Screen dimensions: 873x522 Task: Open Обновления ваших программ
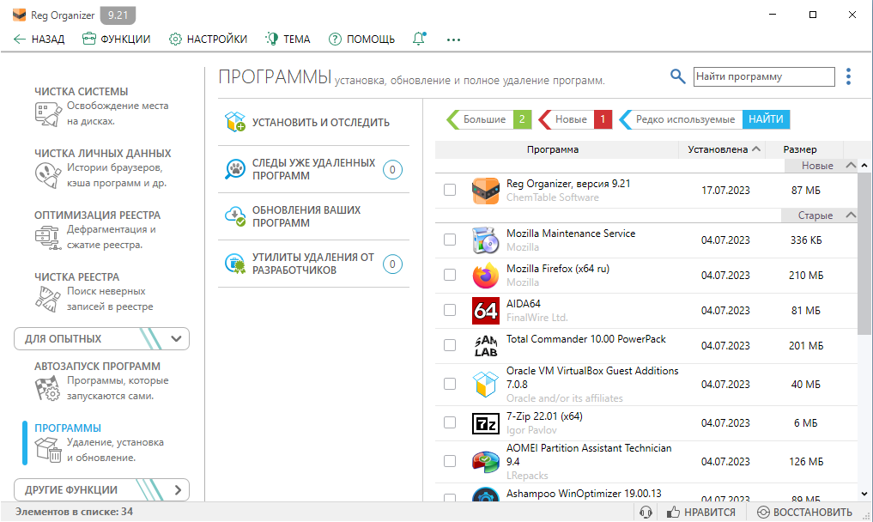(313, 216)
